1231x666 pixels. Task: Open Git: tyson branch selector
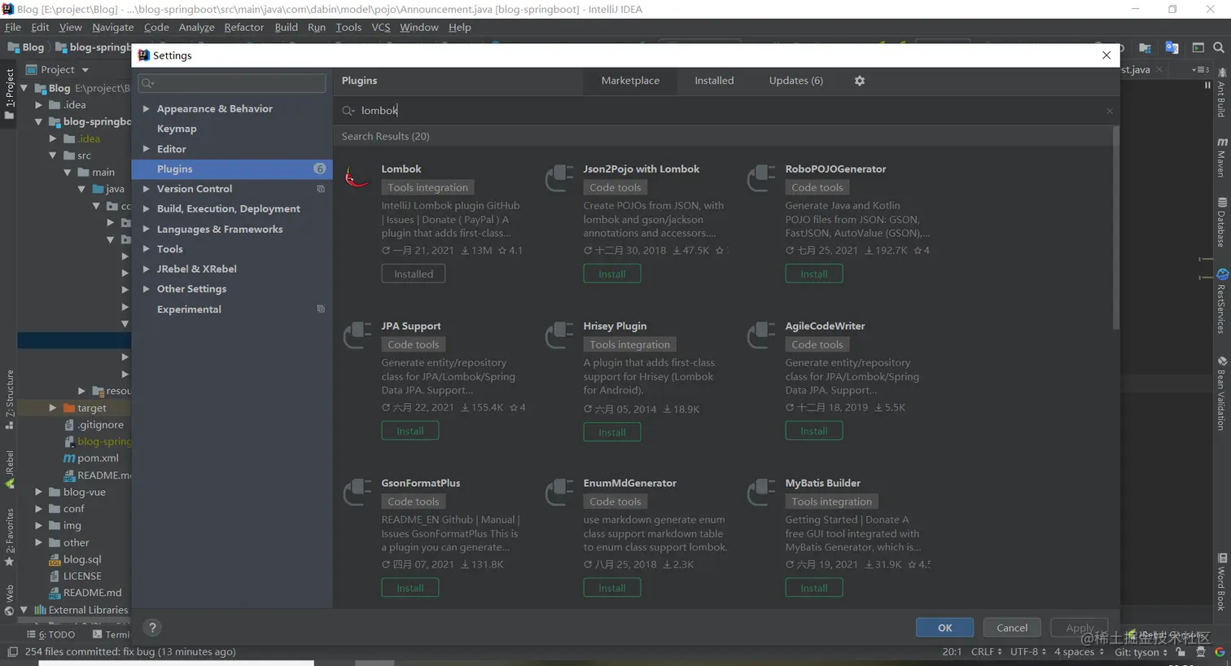(1142, 652)
